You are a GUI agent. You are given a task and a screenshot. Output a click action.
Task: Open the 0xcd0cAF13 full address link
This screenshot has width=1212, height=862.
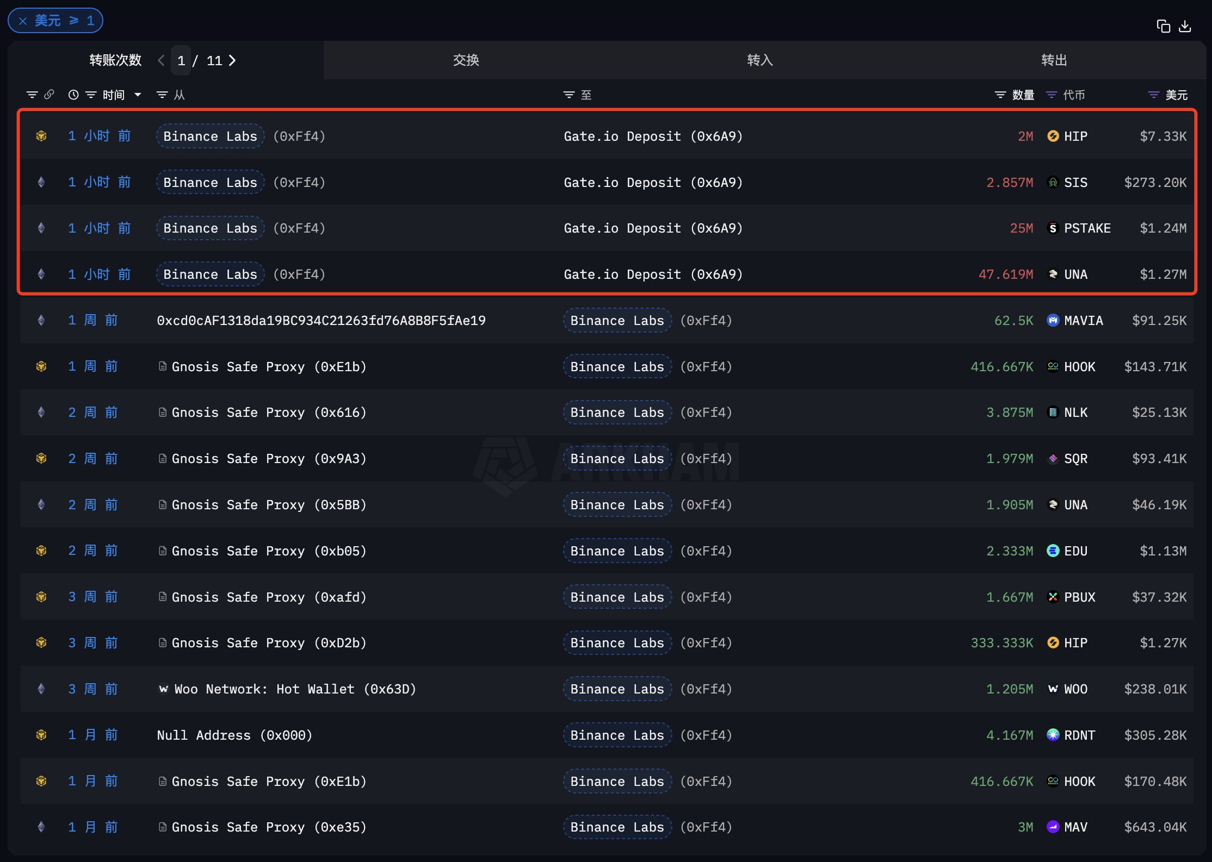tap(321, 321)
